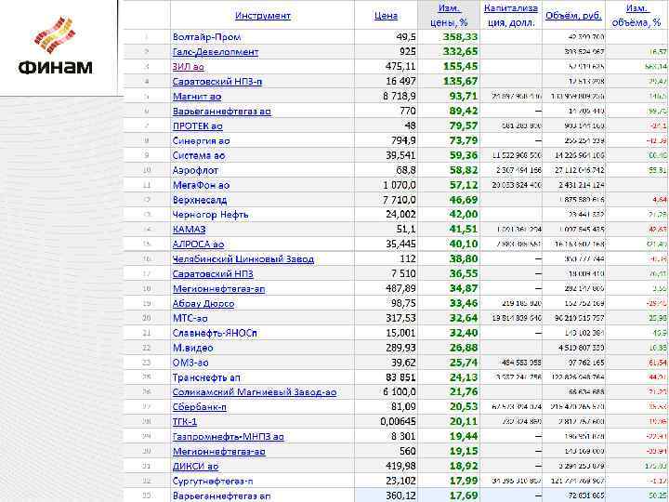The width and height of the screenshot is (669, 502).
Task: Click the price 6 100,0 cell
Action: coord(400,392)
